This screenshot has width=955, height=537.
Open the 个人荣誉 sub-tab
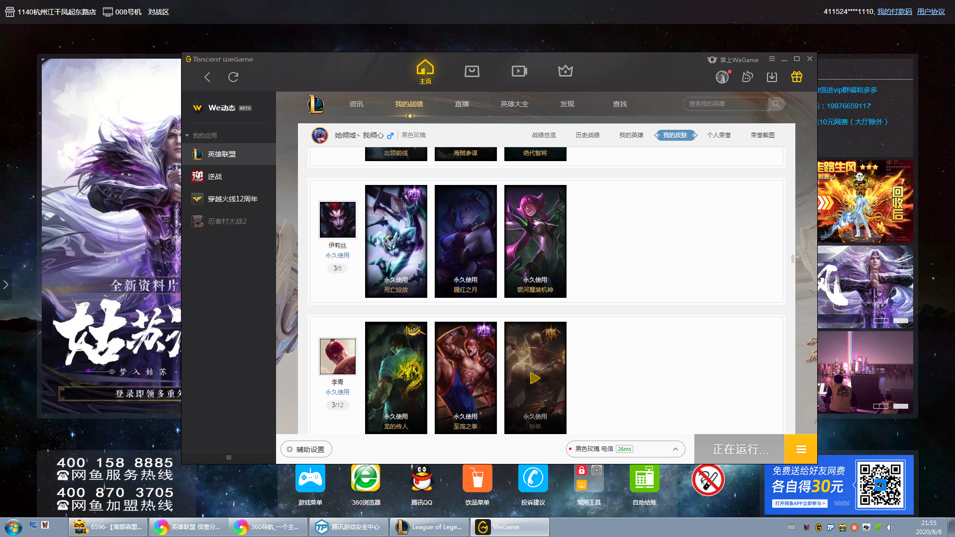click(719, 135)
